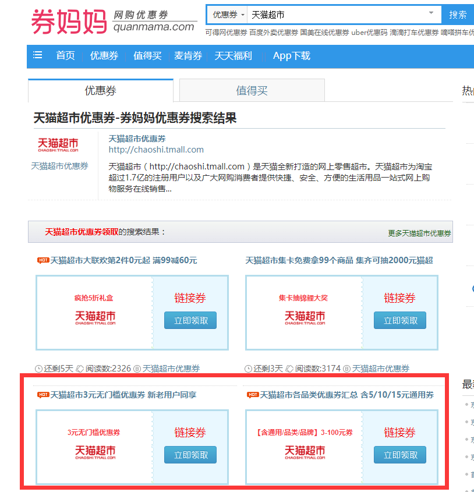Click the HOT badge on 3元无门槛优惠券 title
The image size is (474, 492).
(x=43, y=395)
